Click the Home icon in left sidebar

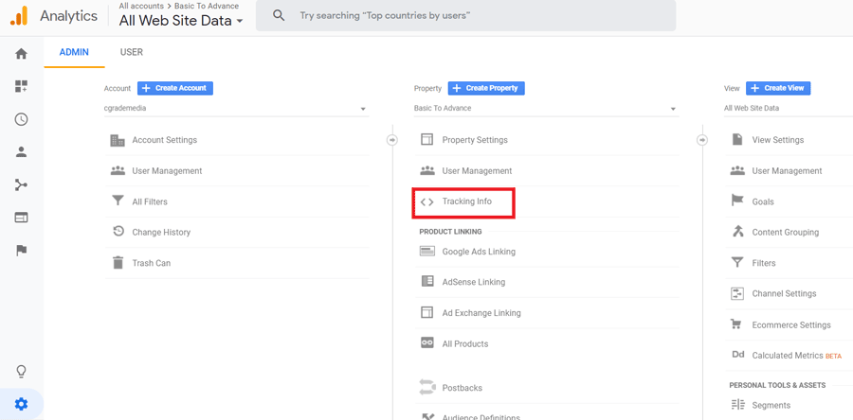coord(21,54)
